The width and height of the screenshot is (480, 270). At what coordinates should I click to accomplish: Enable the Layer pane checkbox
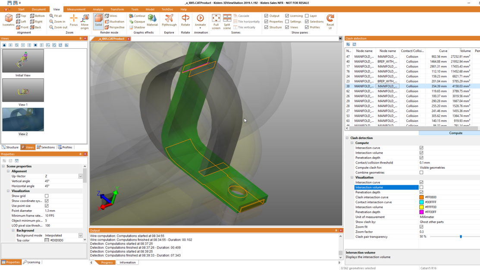[x=307, y=16]
